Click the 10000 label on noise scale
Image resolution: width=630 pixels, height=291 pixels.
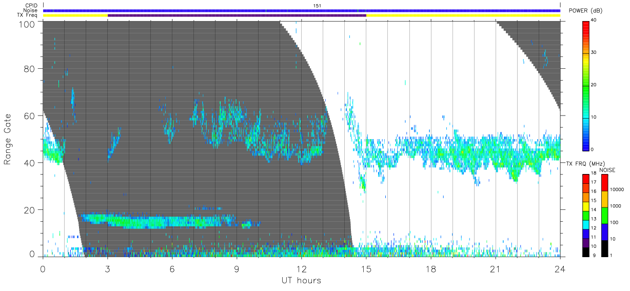point(617,190)
